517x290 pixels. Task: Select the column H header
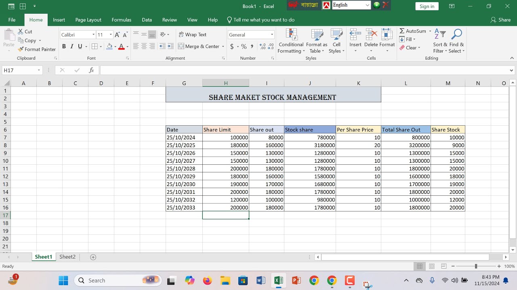pos(226,83)
